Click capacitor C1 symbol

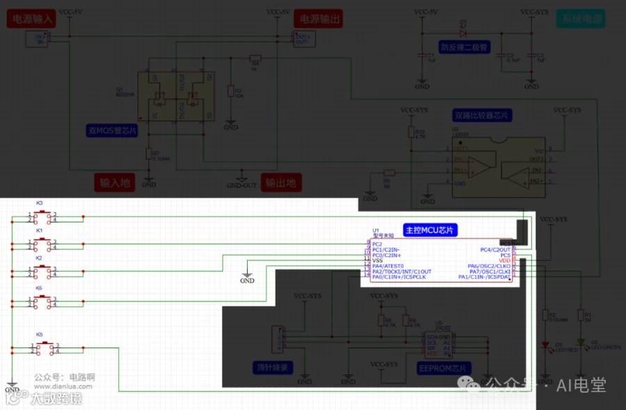point(422,56)
